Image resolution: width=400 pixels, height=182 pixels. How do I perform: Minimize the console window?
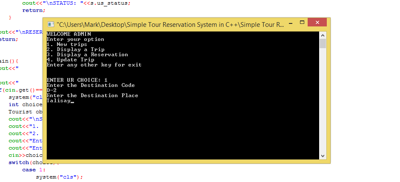click(x=291, y=22)
